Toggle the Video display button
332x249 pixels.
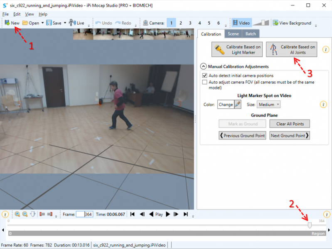241,23
